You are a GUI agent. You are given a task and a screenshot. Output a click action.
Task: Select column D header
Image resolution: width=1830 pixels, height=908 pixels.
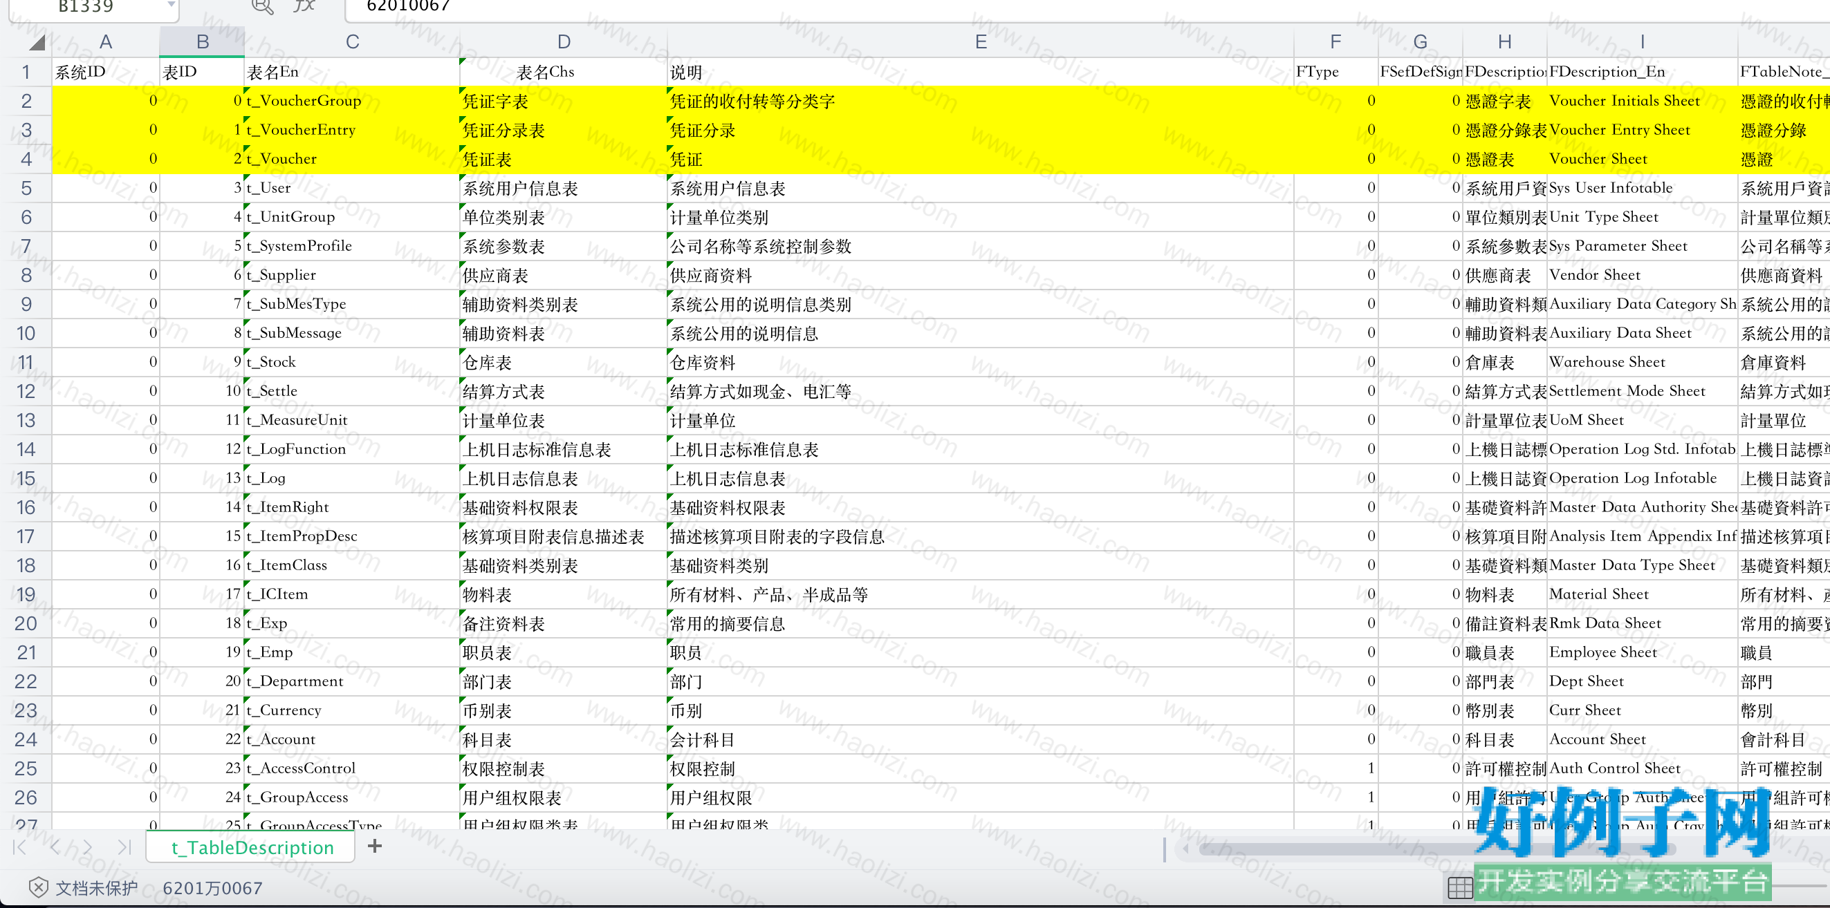click(564, 43)
